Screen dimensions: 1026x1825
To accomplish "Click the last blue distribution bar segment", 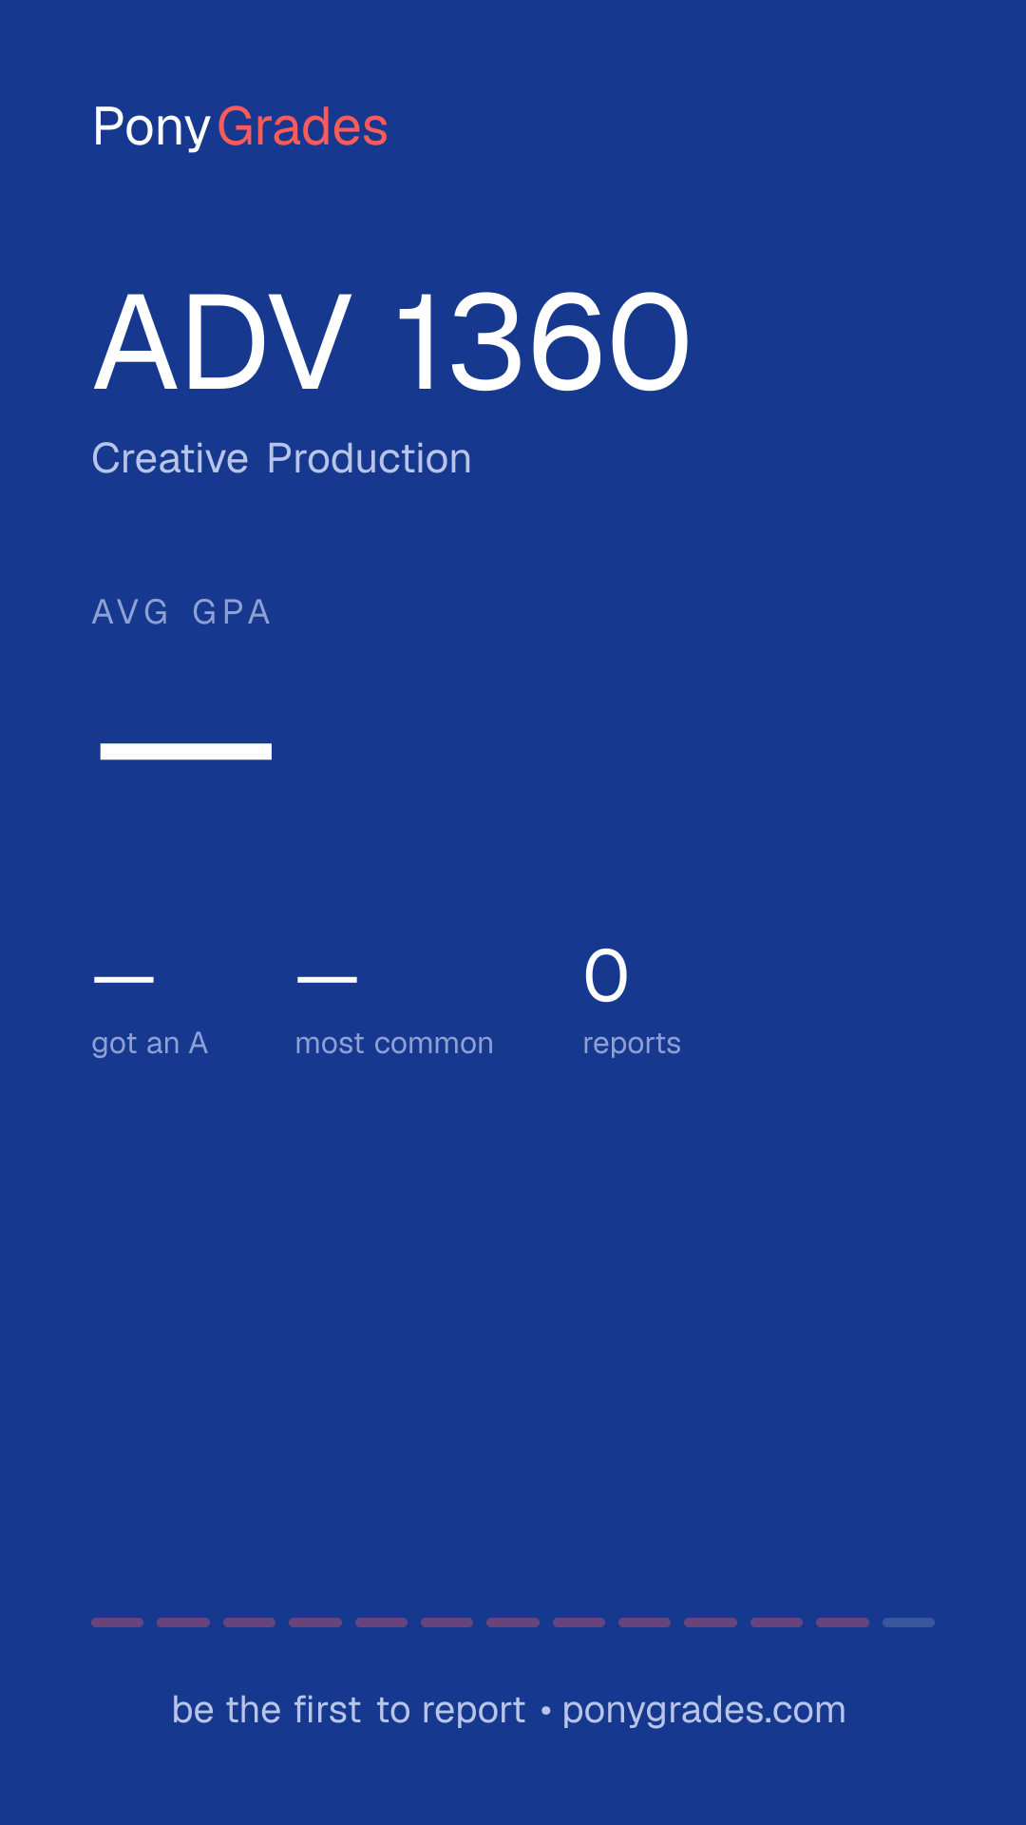I will point(908,1623).
